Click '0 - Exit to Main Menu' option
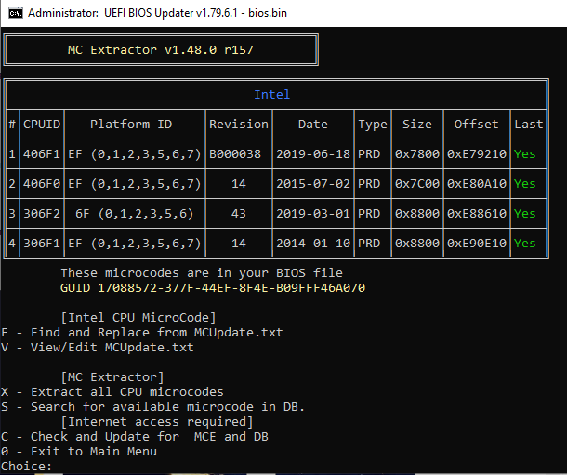Screen dimensions: 567x475 (79, 452)
